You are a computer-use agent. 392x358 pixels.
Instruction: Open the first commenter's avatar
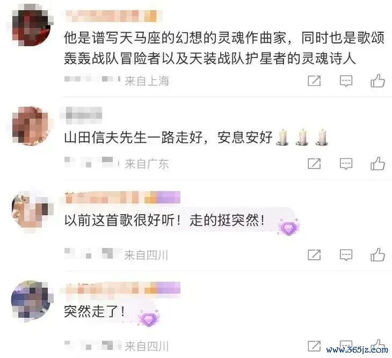(x=31, y=26)
